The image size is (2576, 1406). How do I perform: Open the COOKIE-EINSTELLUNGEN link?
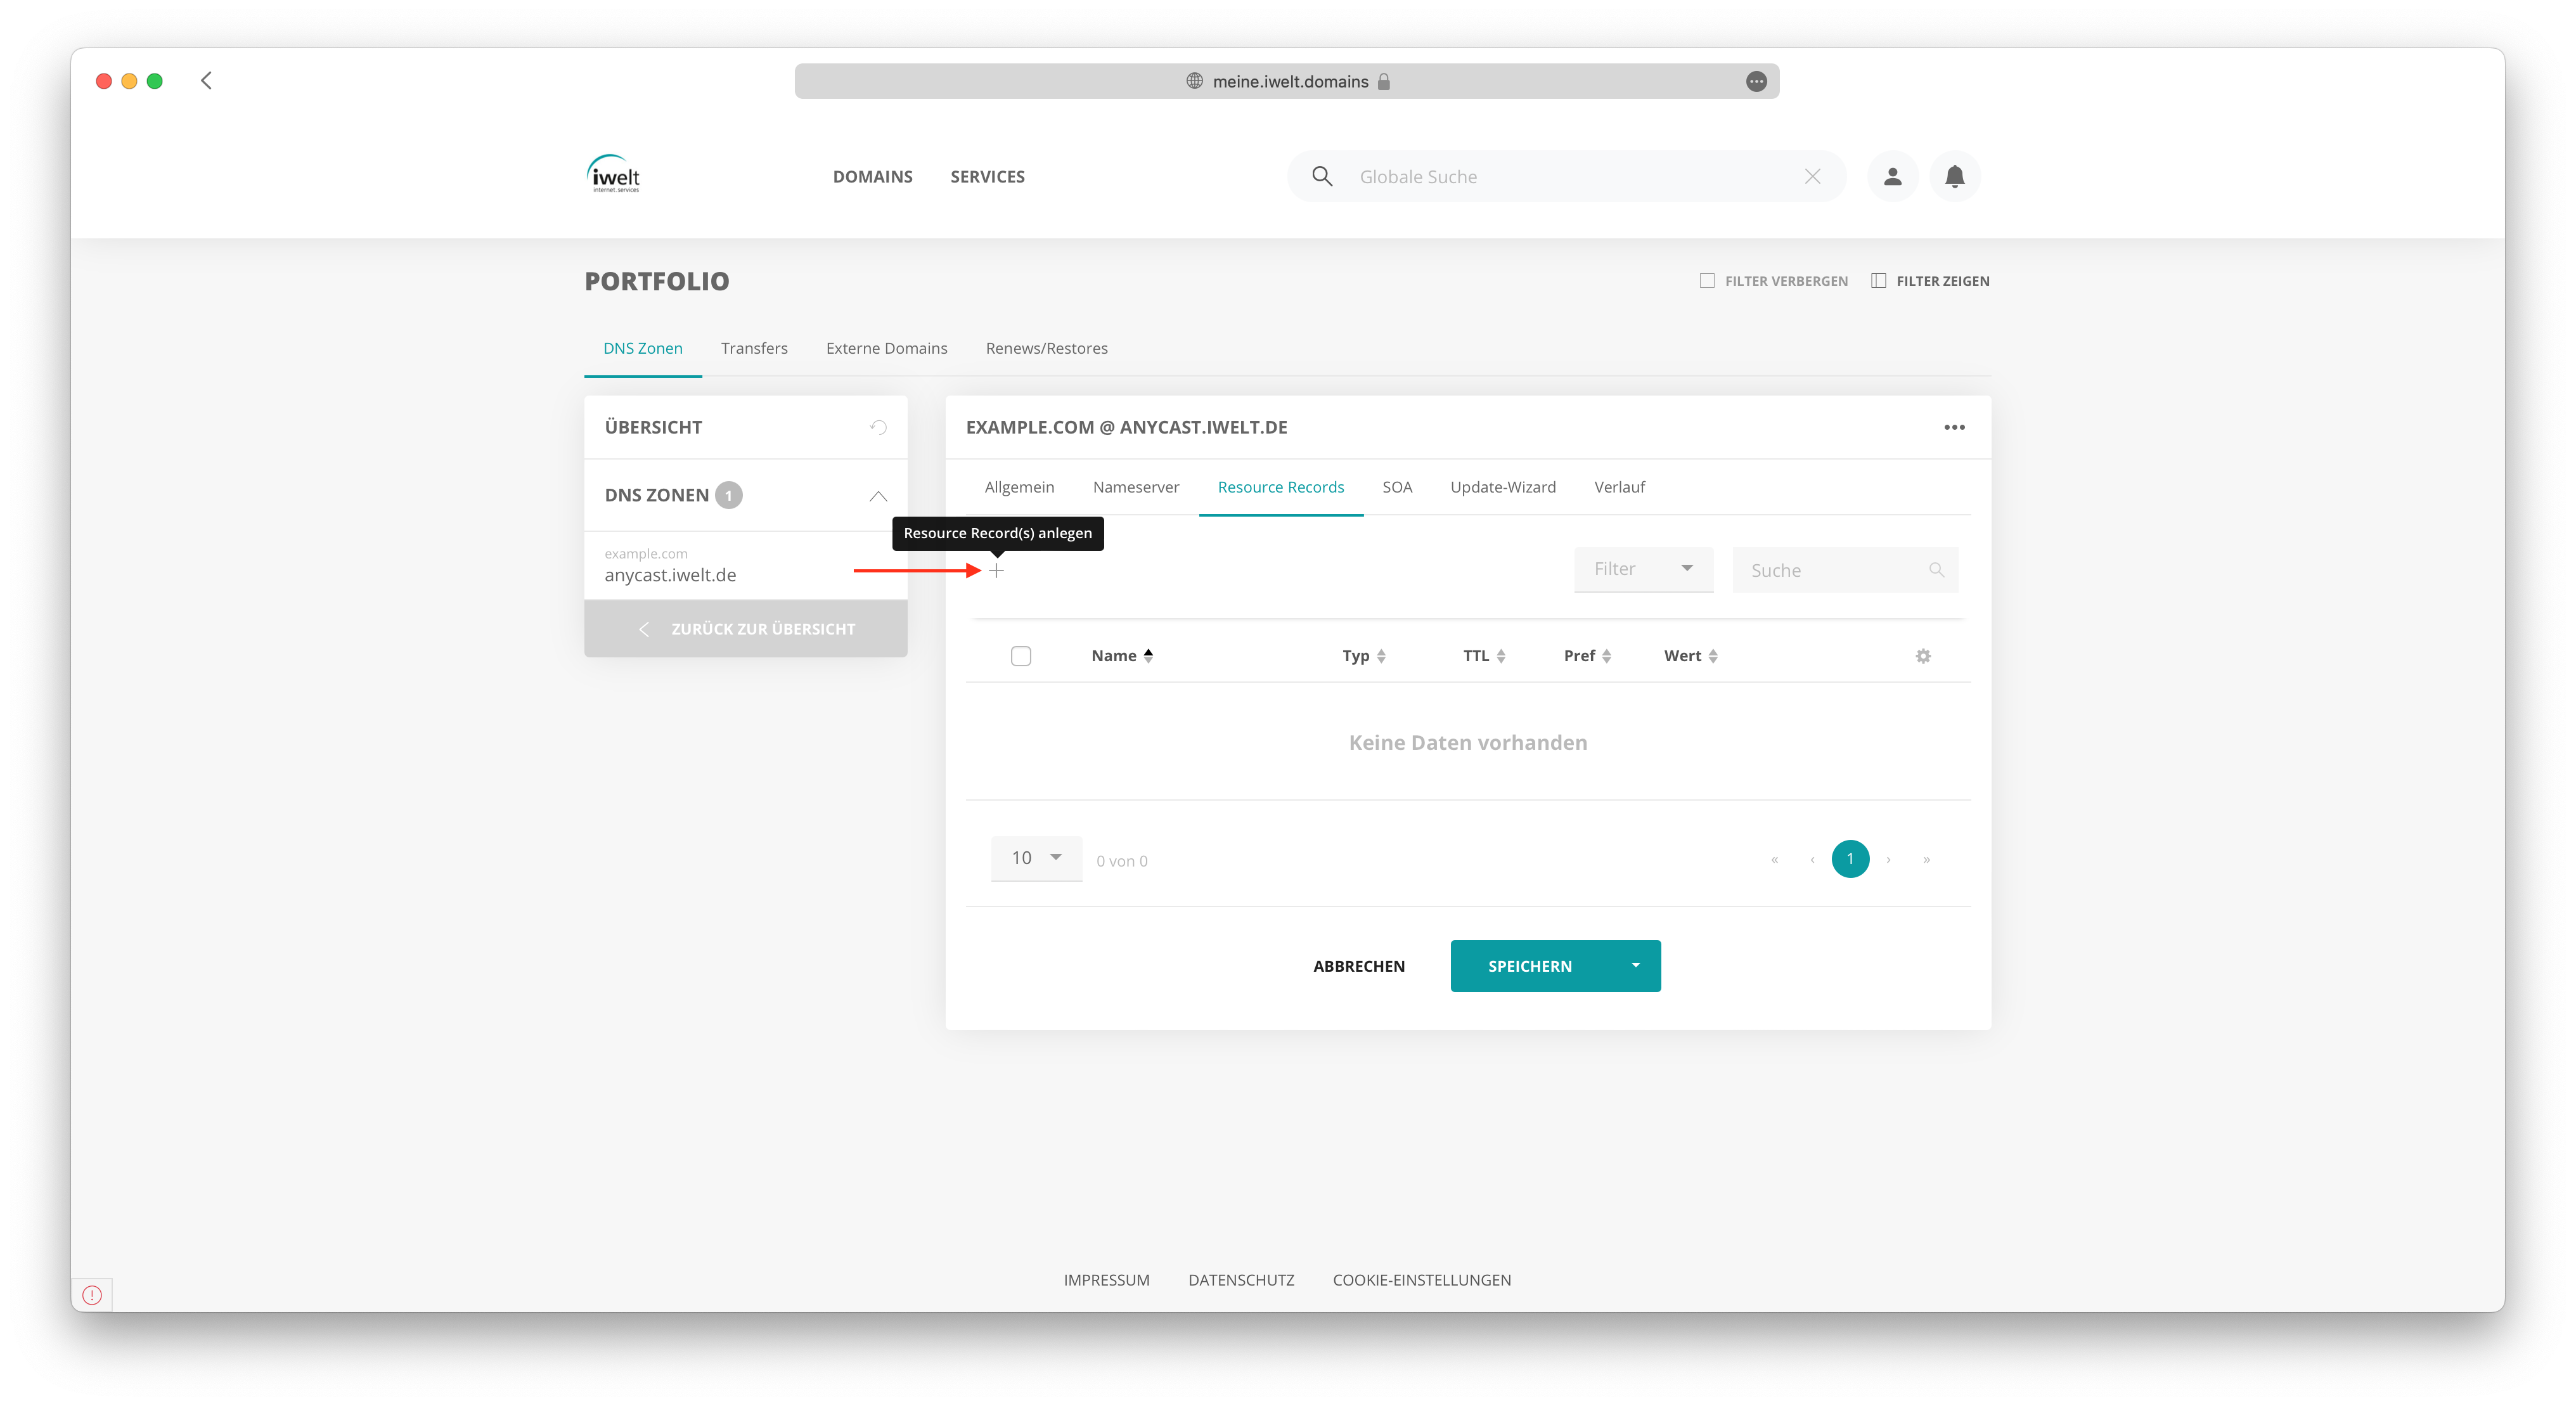coord(1421,1279)
